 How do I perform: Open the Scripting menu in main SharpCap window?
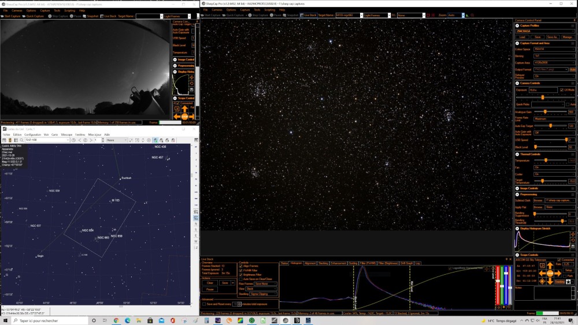coord(269,10)
